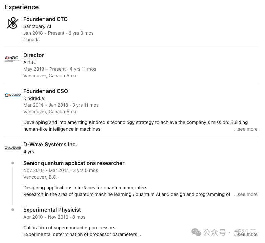The height and width of the screenshot is (243, 265).
Task: Click the Sanctuary AI company logo
Action: tap(13, 23)
